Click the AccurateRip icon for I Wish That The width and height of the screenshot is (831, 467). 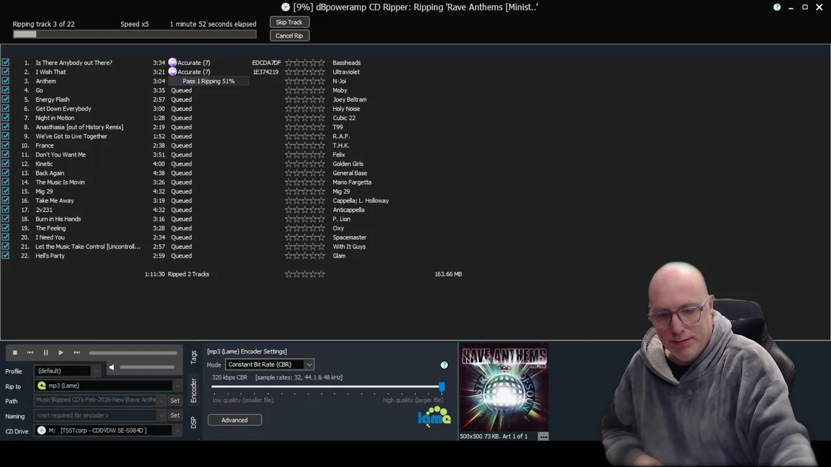172,72
